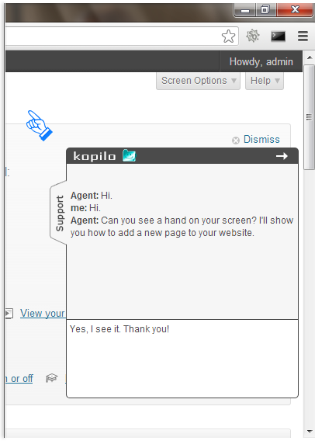Bookmark page with the star icon

pyautogui.click(x=228, y=36)
